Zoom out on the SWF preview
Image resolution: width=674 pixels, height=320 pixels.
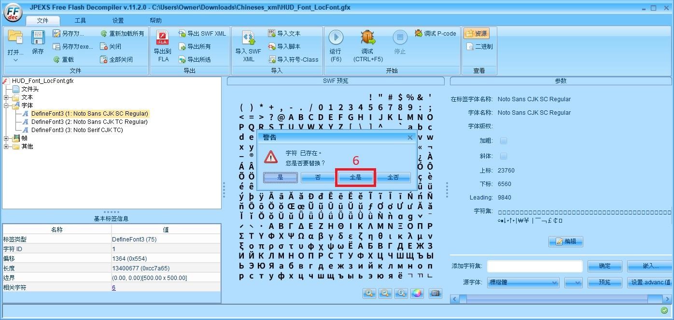(385, 293)
